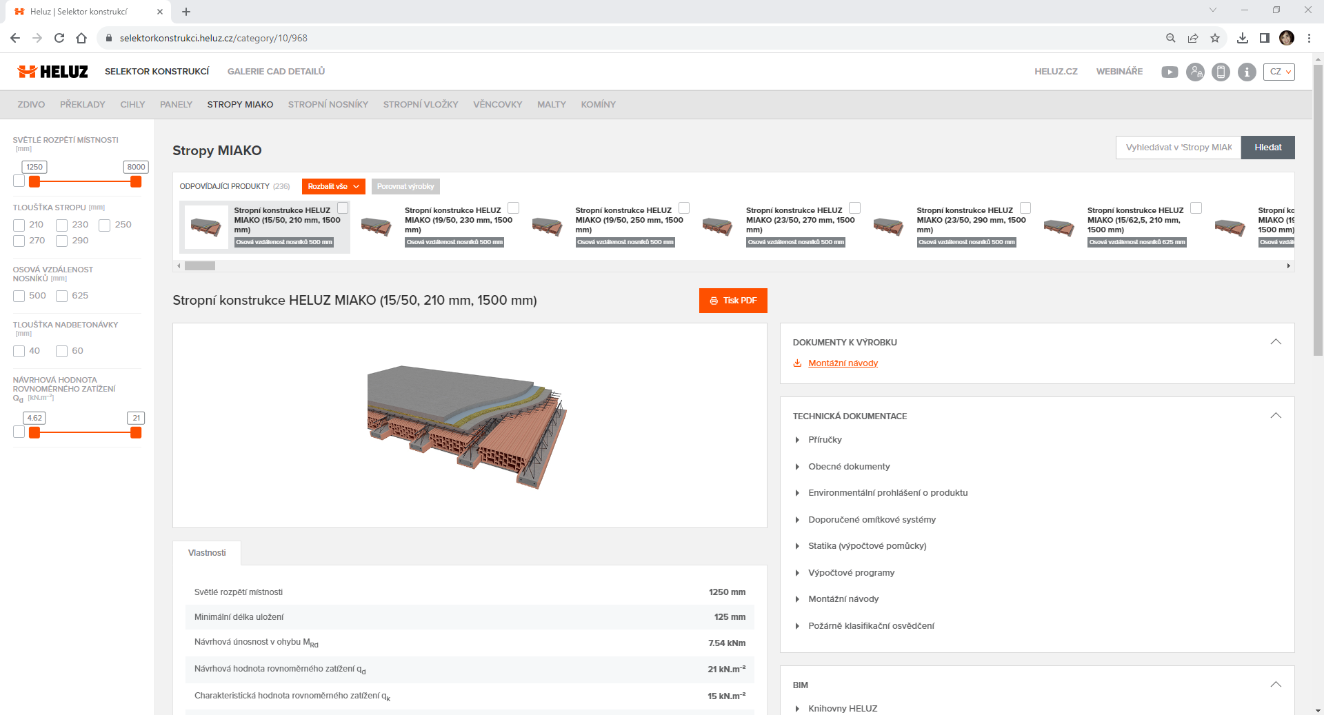Click Porovnat výrobky button
This screenshot has height=715, width=1324.
point(405,186)
